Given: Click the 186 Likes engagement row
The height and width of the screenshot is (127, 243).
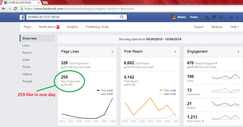Looking at the screenshot, I should (x=213, y=78).
